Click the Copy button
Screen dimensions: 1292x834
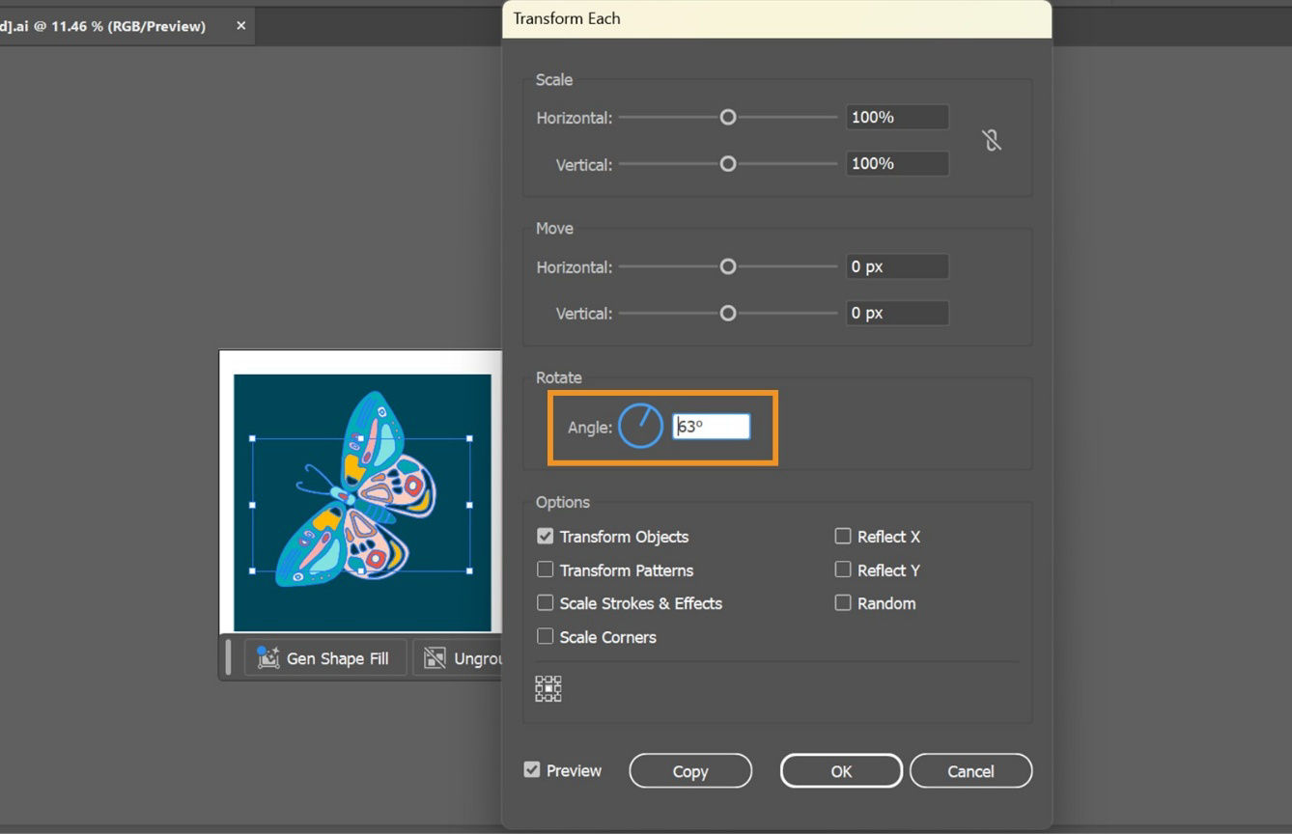click(x=689, y=770)
